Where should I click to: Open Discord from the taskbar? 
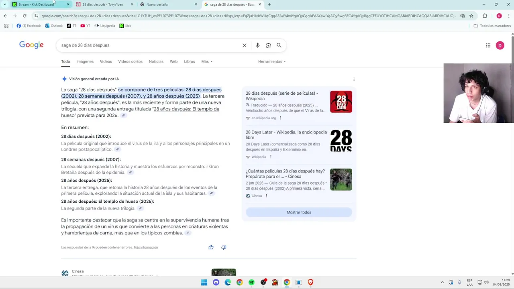click(x=216, y=282)
